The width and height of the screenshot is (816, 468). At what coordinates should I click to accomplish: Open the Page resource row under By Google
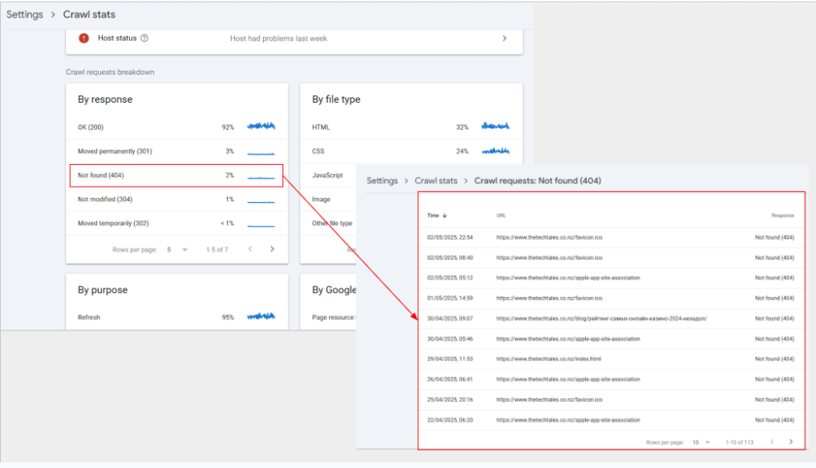pos(328,318)
